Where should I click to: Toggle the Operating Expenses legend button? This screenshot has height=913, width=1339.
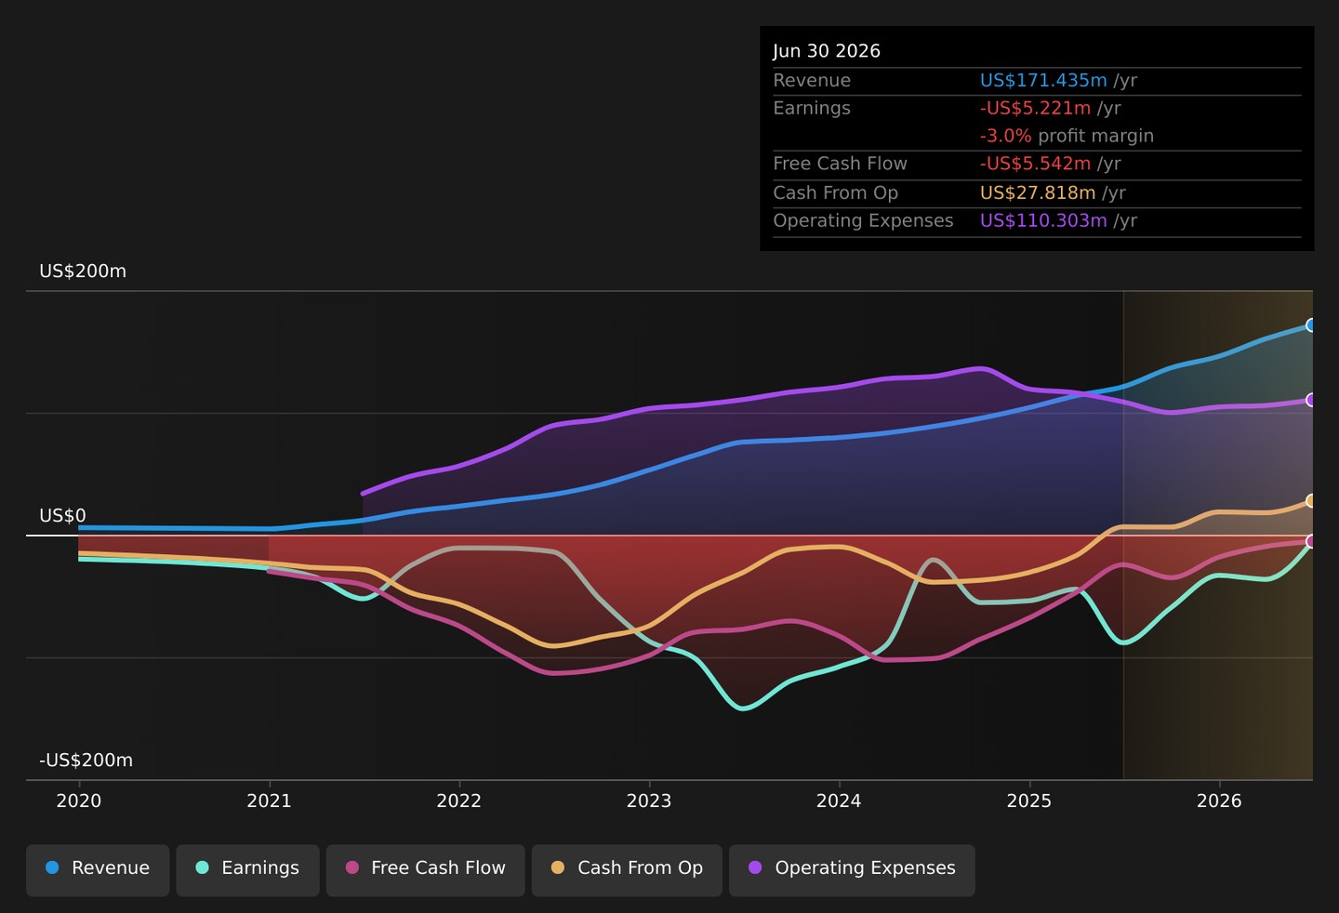point(852,868)
